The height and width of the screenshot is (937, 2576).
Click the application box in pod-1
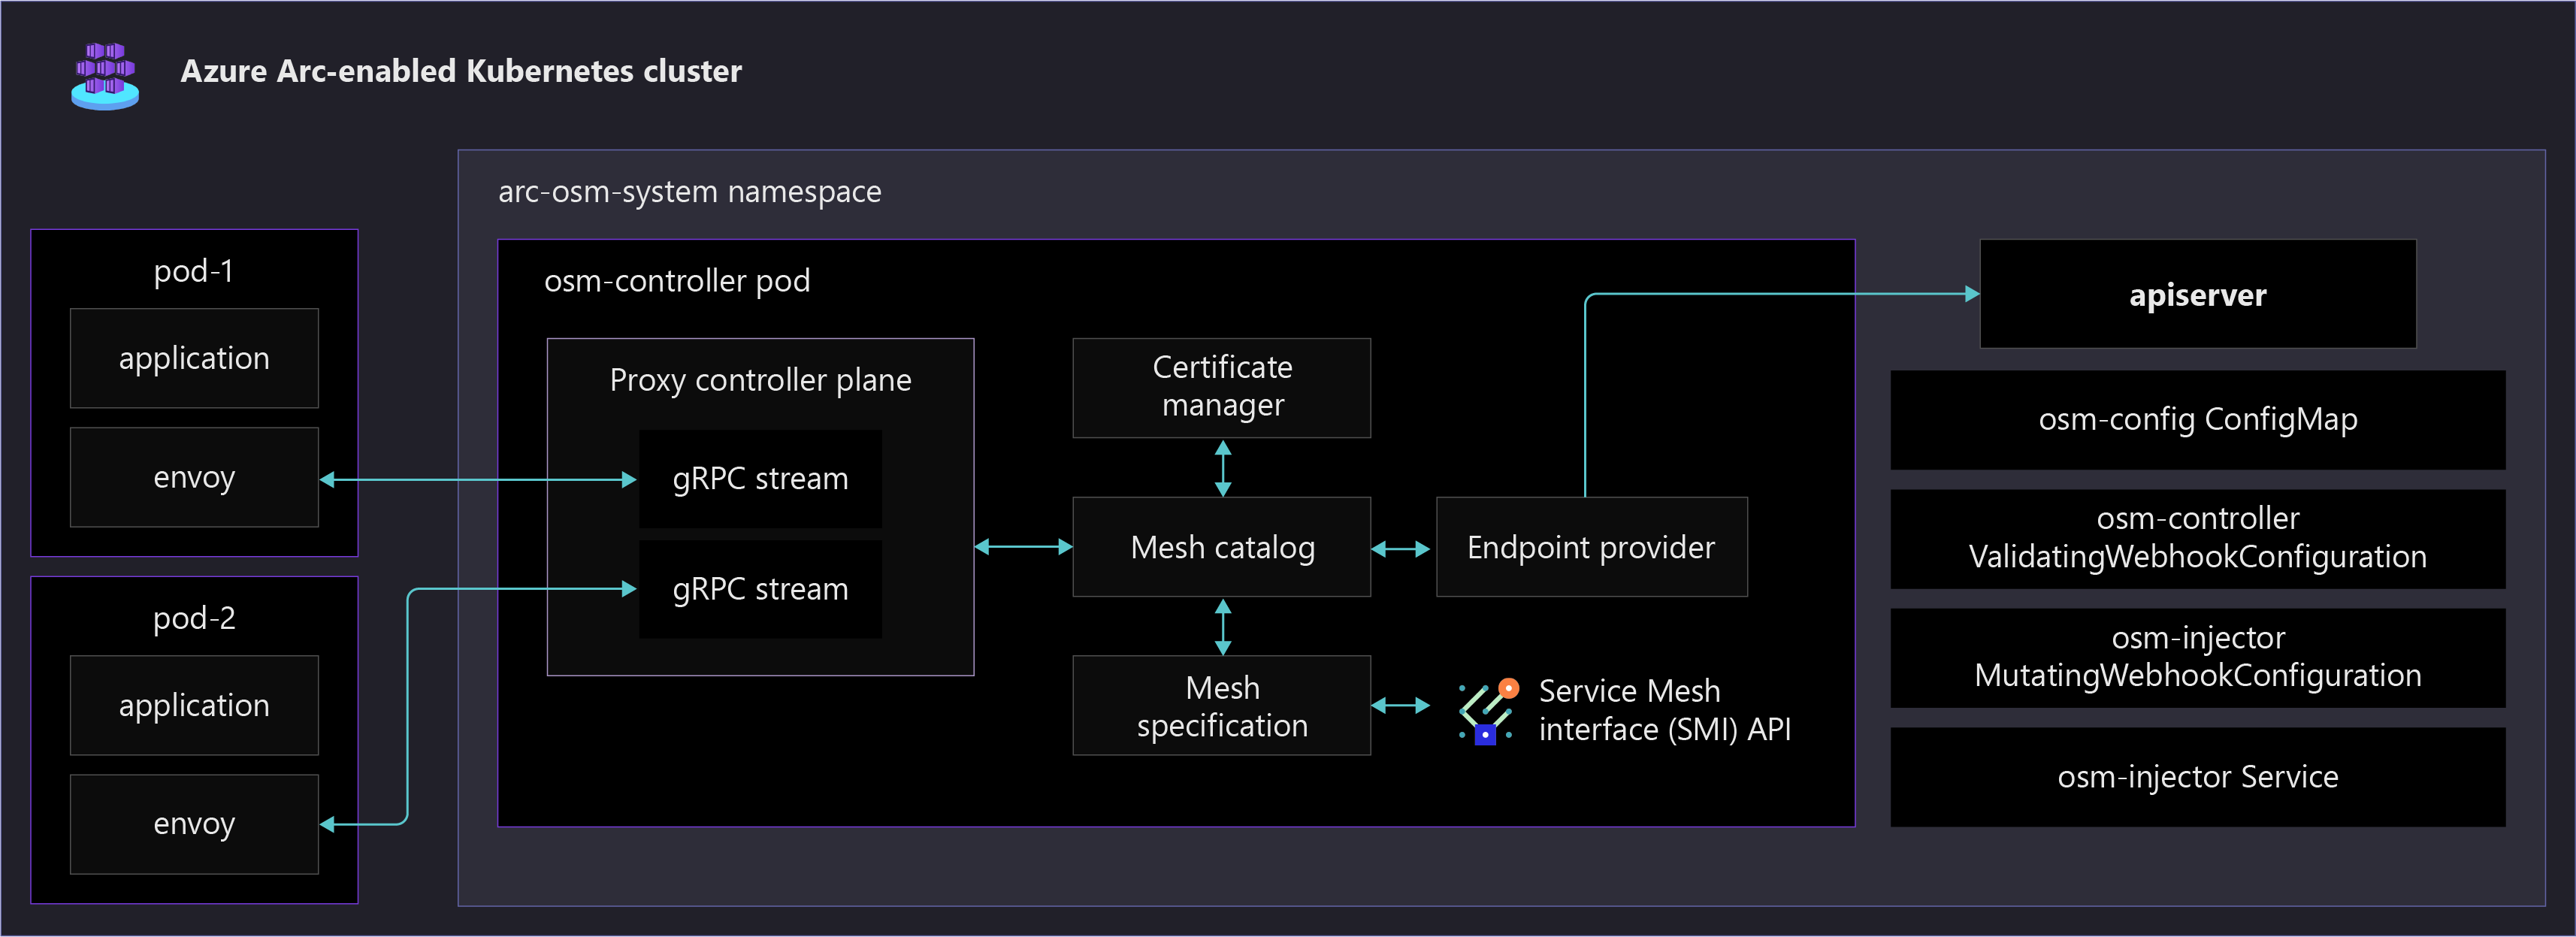[x=194, y=358]
